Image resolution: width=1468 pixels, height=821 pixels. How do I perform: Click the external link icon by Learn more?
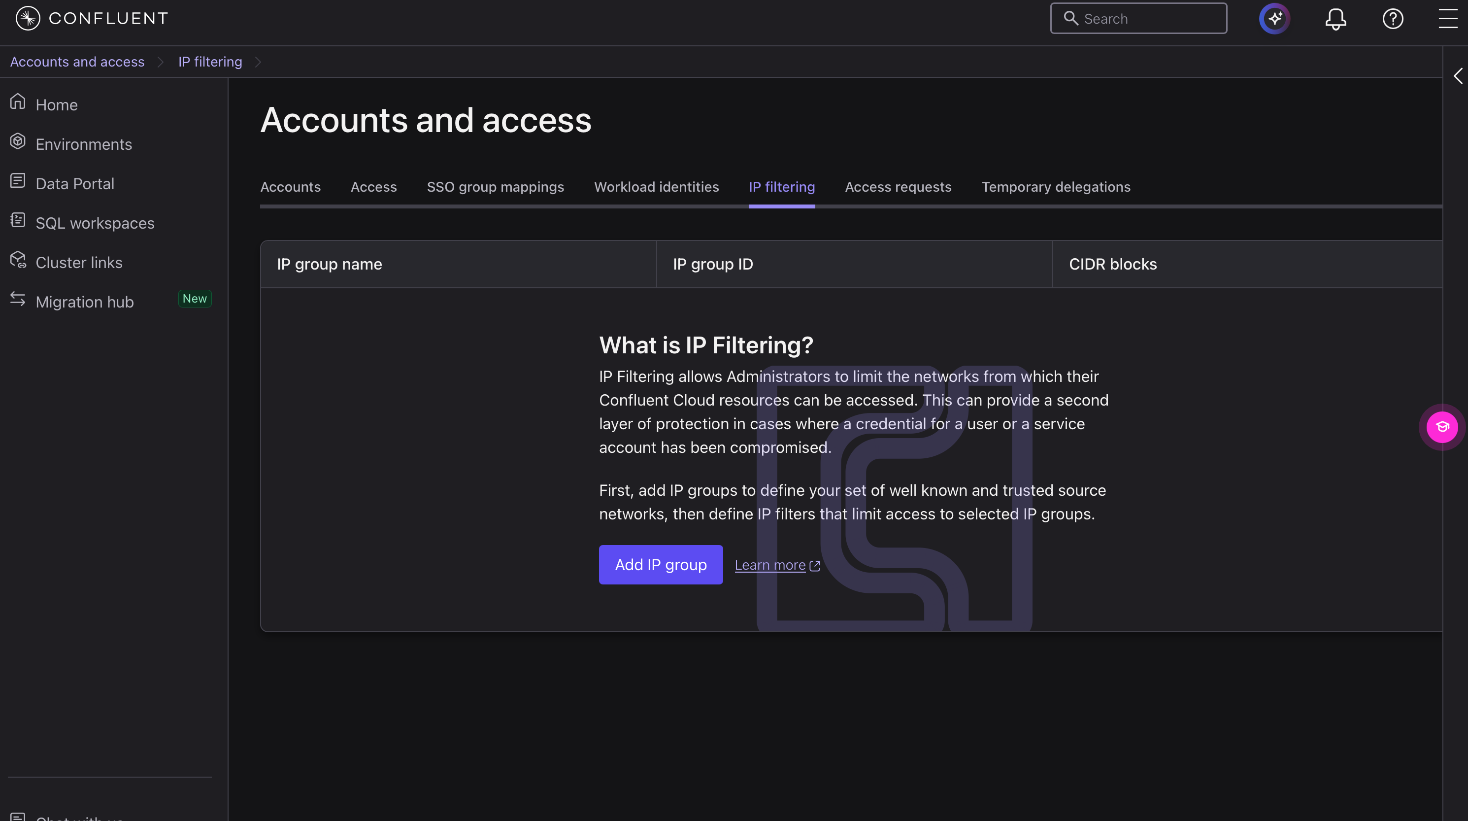[814, 566]
